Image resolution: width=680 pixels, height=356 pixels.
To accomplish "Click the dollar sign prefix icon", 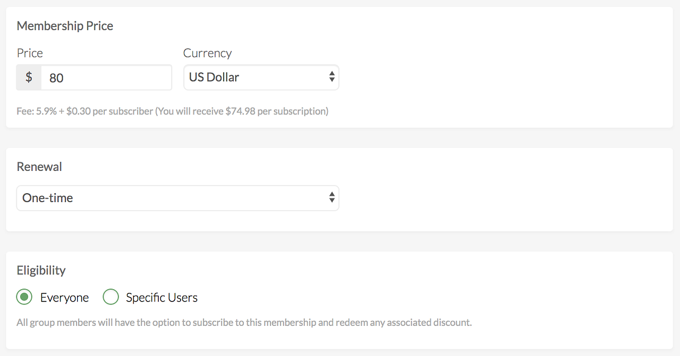I will [29, 77].
